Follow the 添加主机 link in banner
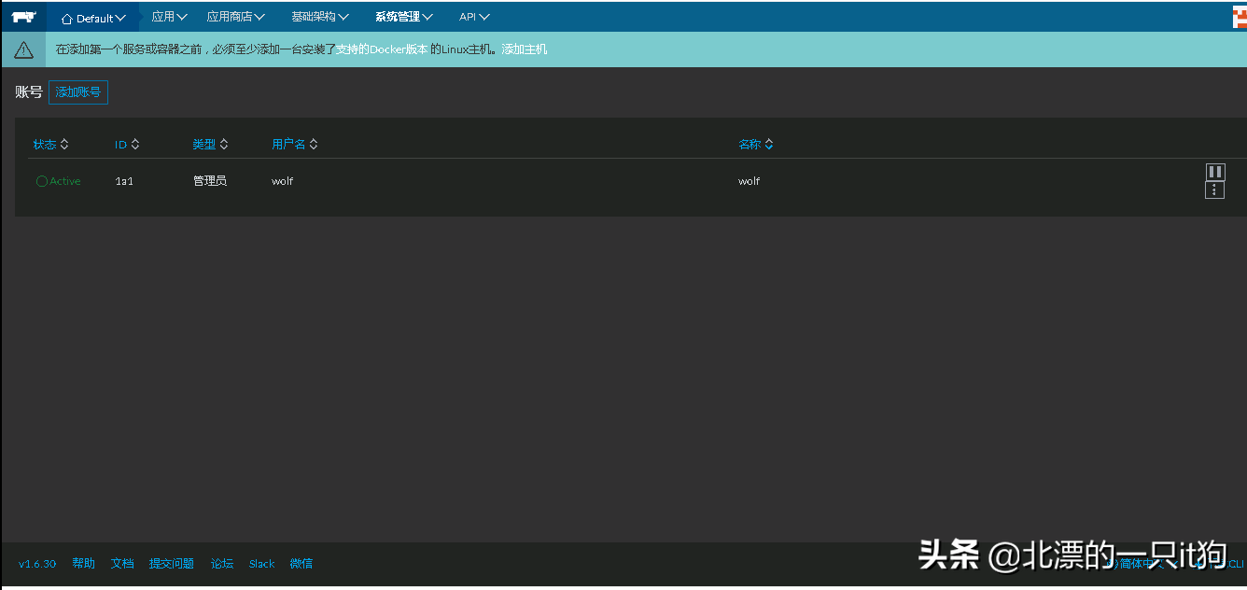This screenshot has width=1247, height=590. (524, 49)
